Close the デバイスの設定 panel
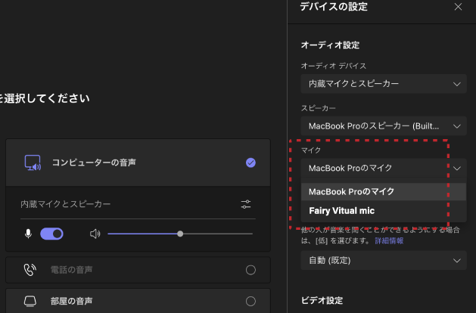The image size is (476, 313). [457, 7]
